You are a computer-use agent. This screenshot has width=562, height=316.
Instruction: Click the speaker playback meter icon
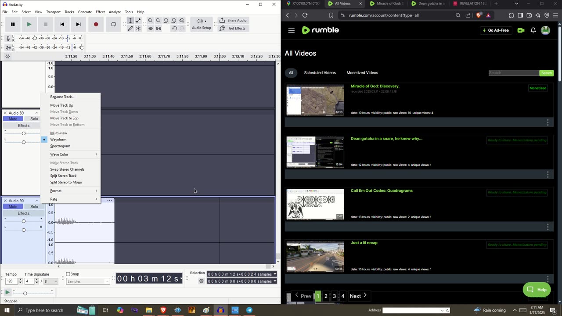(8, 47)
